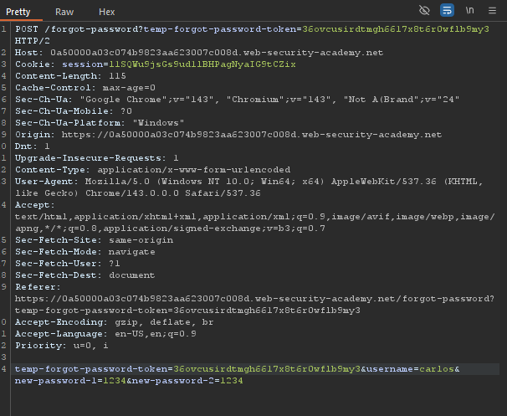This screenshot has height=416, width=507.
Task: Click the Content-Type header line
Action: 152,170
